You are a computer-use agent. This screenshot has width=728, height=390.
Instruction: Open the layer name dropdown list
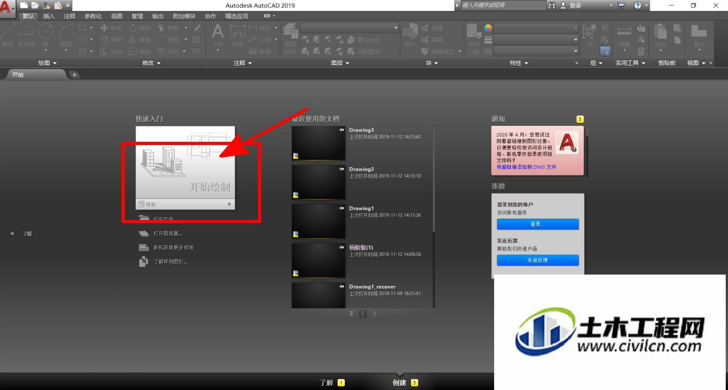click(x=349, y=28)
